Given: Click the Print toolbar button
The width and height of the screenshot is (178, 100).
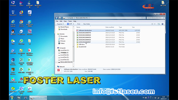Looking at the screenshot, I should tap(79, 24).
